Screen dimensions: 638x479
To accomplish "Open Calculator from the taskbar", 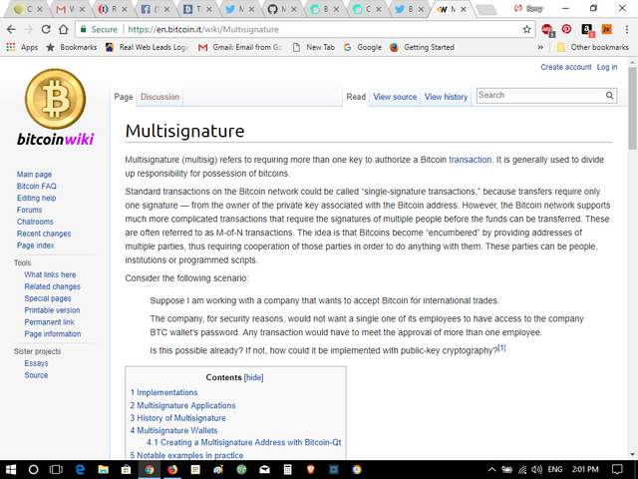I will coord(288,470).
